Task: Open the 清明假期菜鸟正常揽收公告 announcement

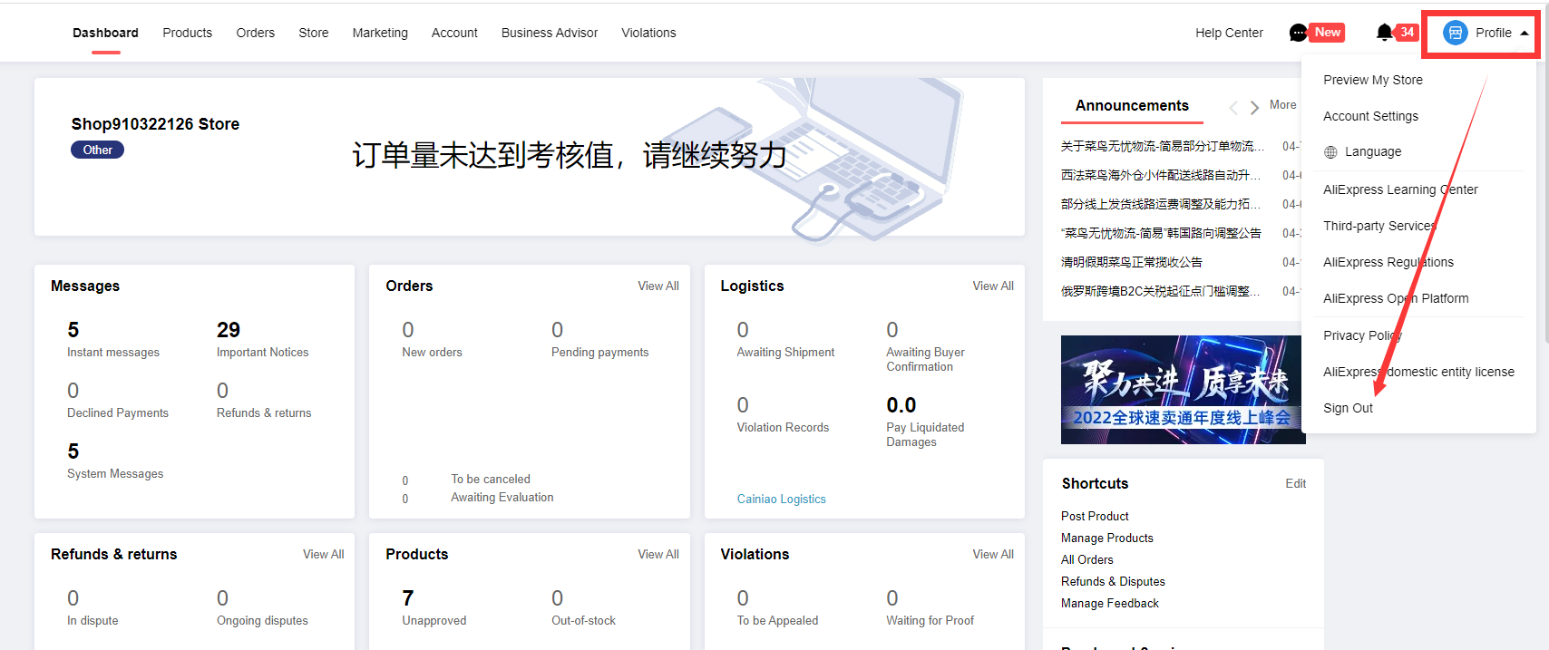Action: (1132, 262)
